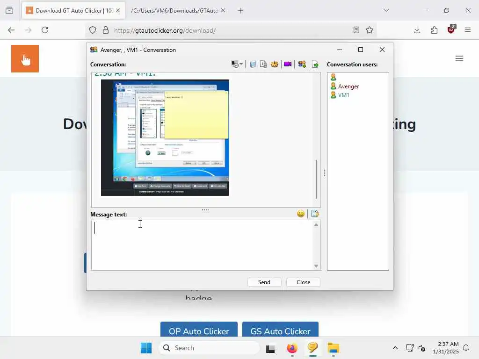This screenshot has height=359, width=479.
Task: Open File Explorer from the taskbar
Action: (x=333, y=348)
